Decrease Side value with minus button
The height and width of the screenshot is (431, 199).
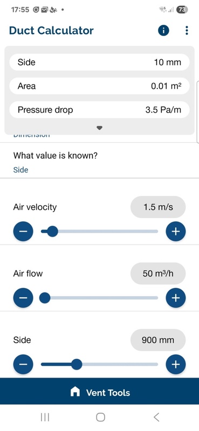coord(23,365)
